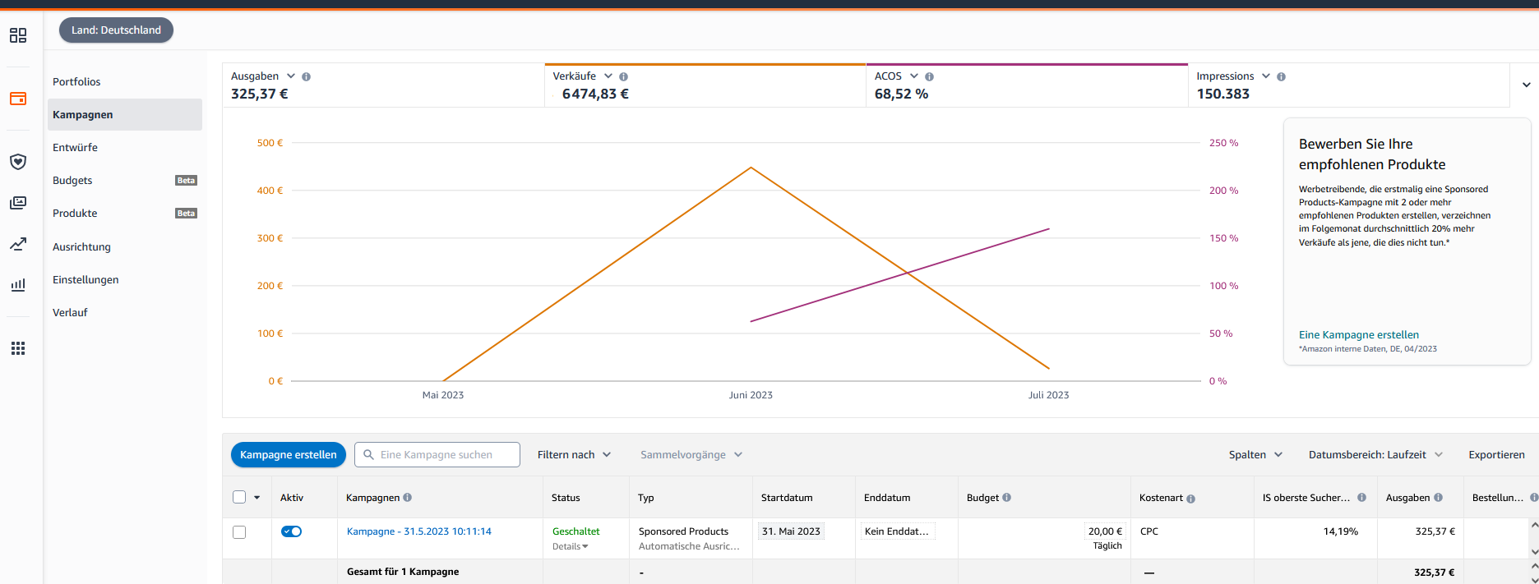1539x584 pixels.
Task: Open the shield brand protection icon
Action: (18, 162)
